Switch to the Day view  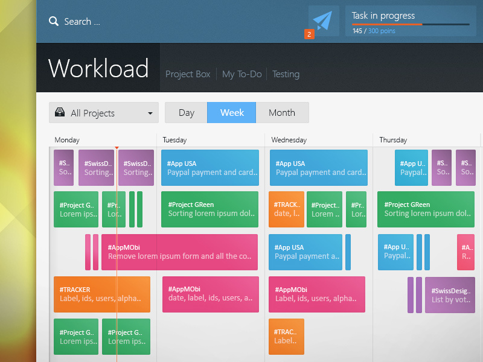[187, 113]
